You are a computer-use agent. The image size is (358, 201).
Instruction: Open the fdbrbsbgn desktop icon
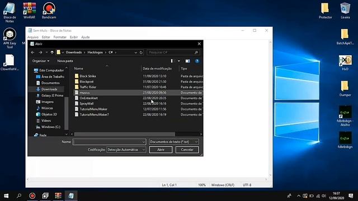pos(345,140)
